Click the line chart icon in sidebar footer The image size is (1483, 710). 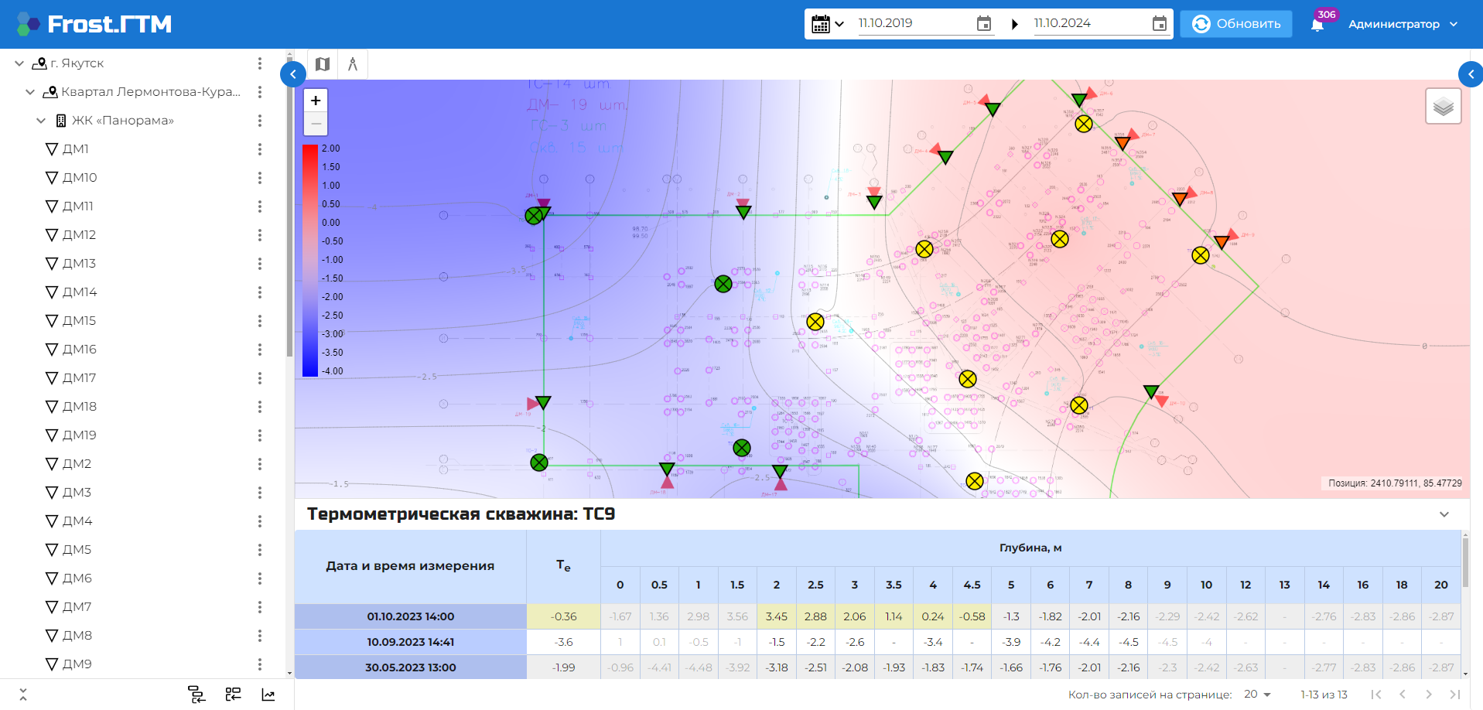268,695
